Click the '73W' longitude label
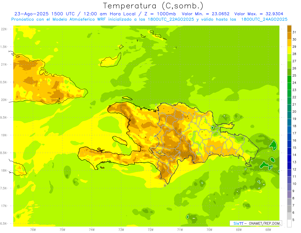This screenshot has width=301, height=233. tap(121, 229)
